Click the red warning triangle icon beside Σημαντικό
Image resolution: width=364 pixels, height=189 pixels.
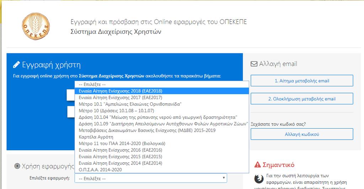click(257, 164)
